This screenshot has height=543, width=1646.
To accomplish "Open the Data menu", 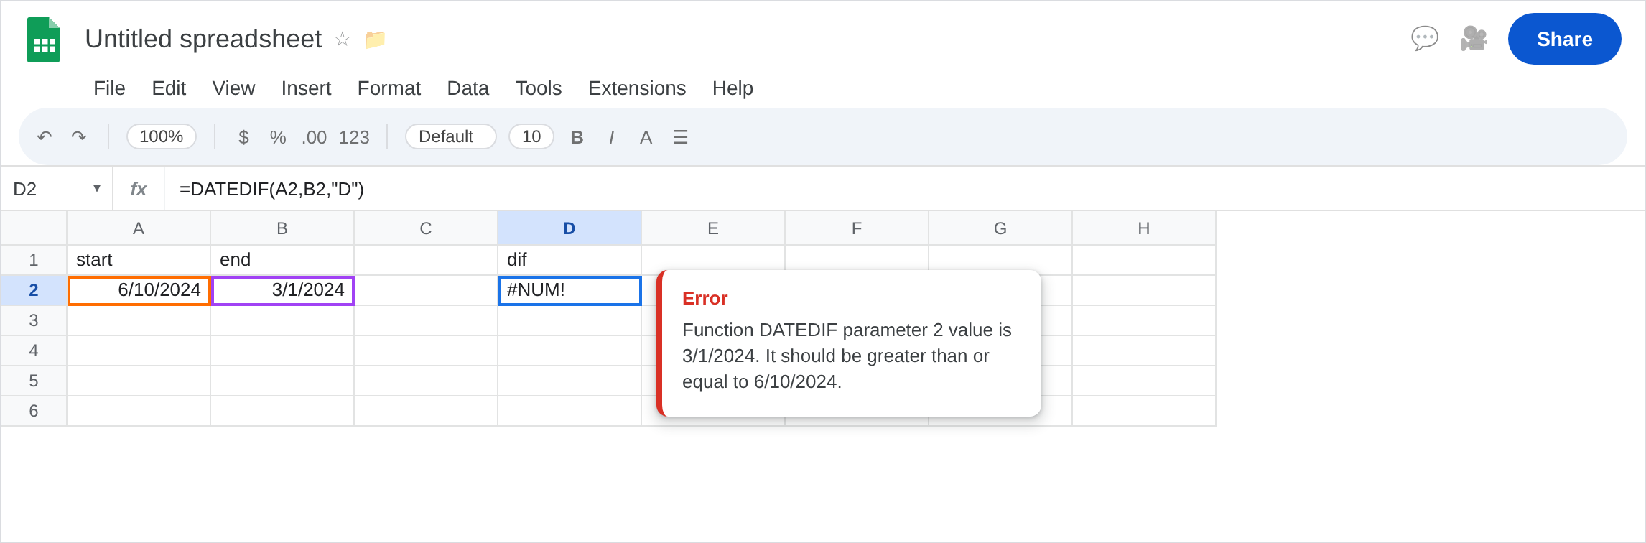I will point(468,88).
